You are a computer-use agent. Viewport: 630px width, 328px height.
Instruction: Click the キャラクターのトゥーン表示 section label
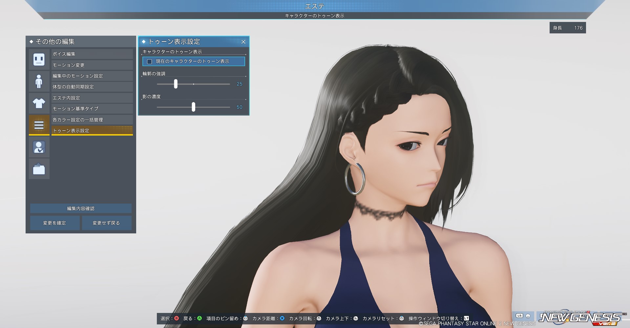[172, 52]
